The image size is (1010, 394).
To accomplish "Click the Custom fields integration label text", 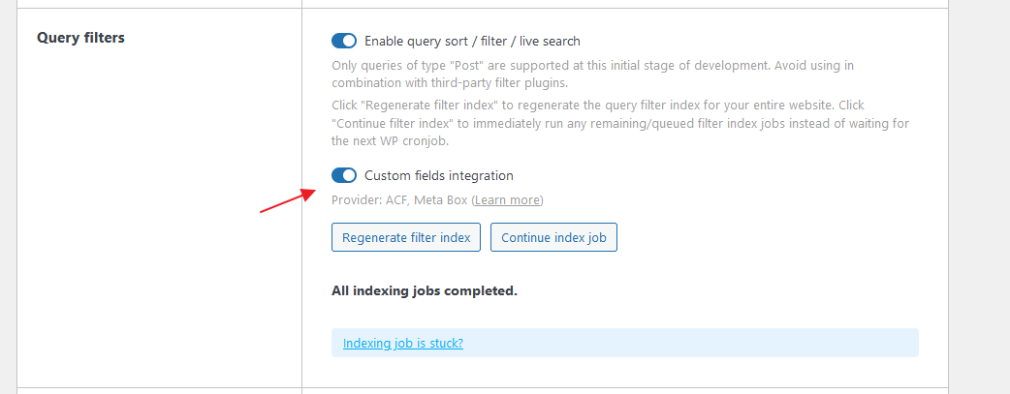I will (x=438, y=175).
